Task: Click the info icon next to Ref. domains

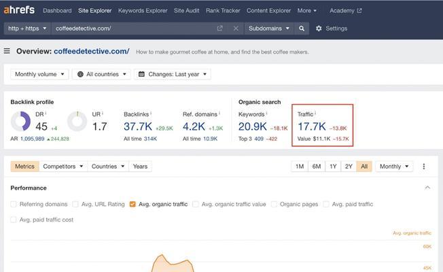Action: pyautogui.click(x=219, y=113)
